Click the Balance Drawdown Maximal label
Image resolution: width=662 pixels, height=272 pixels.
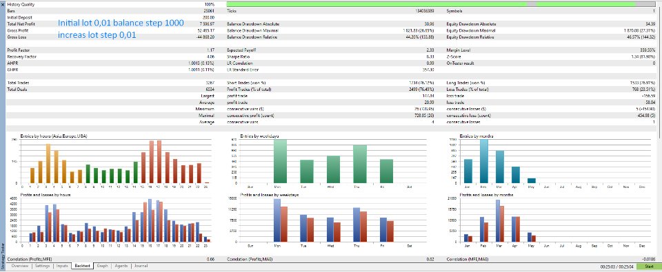tap(253, 30)
